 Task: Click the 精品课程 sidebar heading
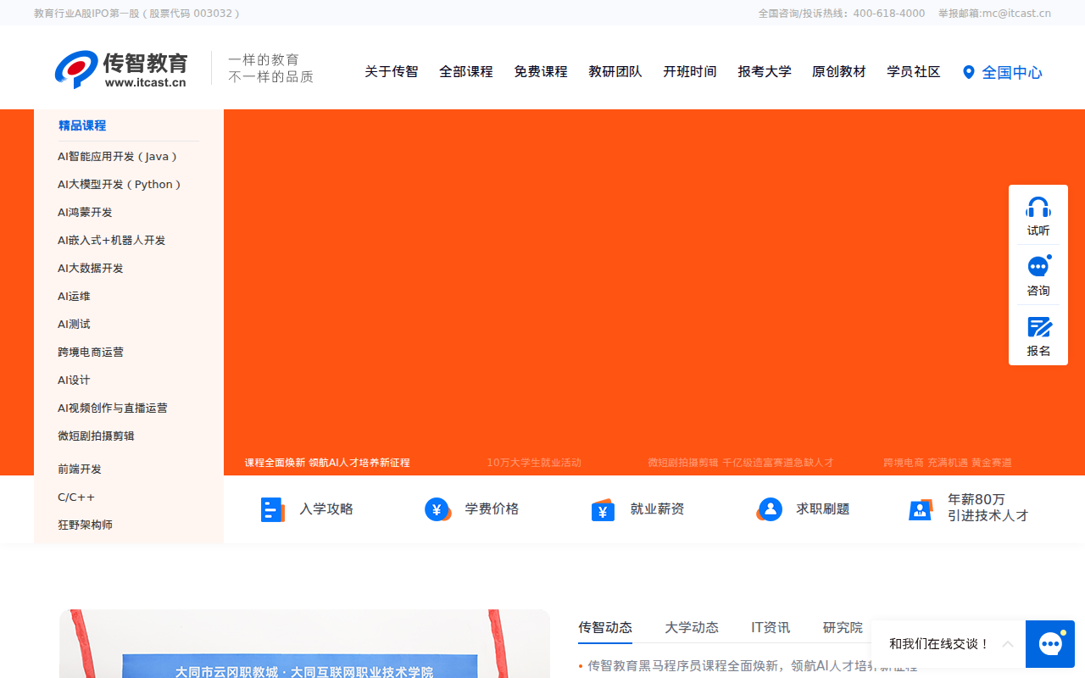tap(82, 125)
